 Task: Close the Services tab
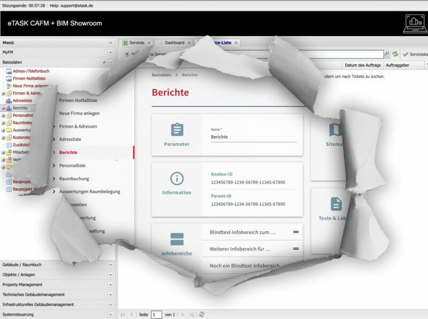click(149, 43)
